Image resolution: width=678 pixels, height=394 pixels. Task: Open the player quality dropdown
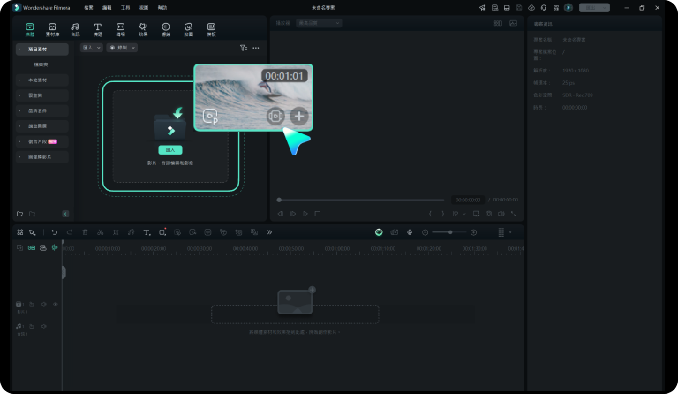coord(319,23)
